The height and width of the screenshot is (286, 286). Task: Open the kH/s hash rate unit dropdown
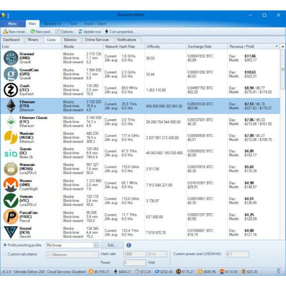tap(164, 254)
